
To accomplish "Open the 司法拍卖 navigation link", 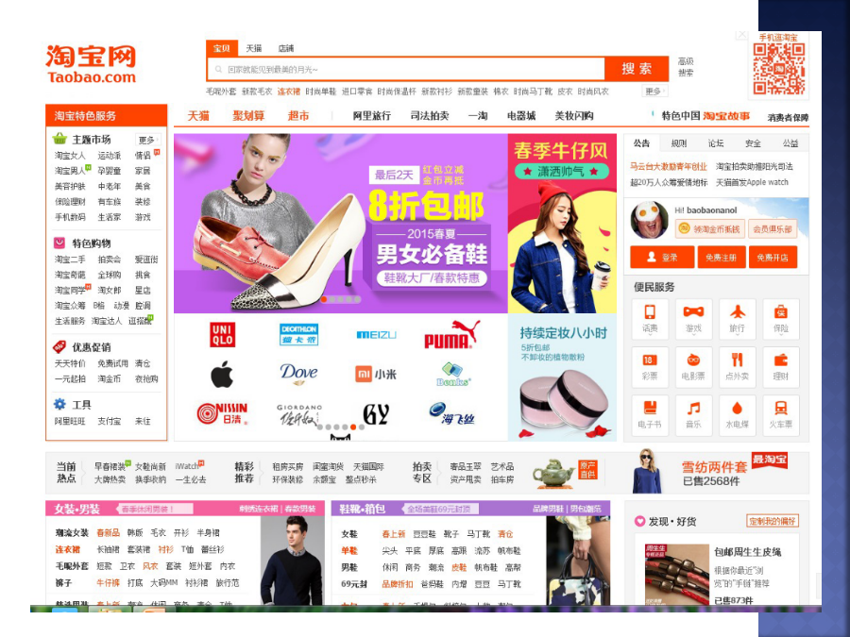I will (430, 116).
